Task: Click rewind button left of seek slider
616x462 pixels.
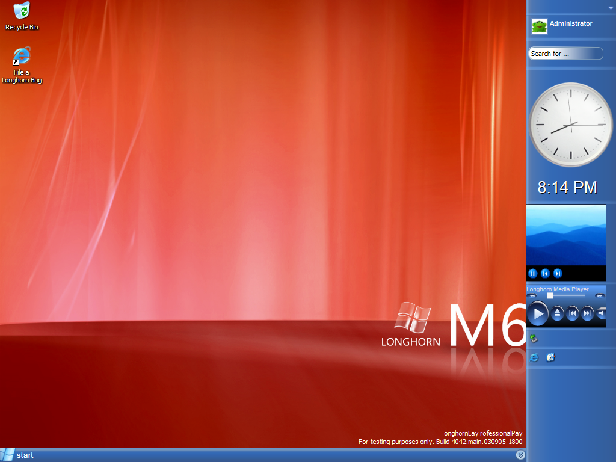Action: tap(532, 296)
